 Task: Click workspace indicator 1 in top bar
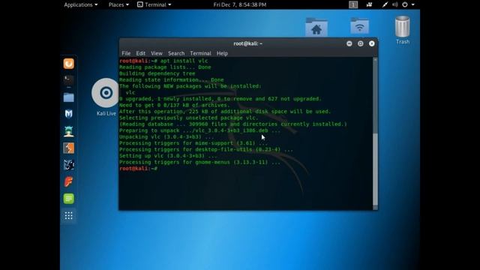(x=353, y=4)
